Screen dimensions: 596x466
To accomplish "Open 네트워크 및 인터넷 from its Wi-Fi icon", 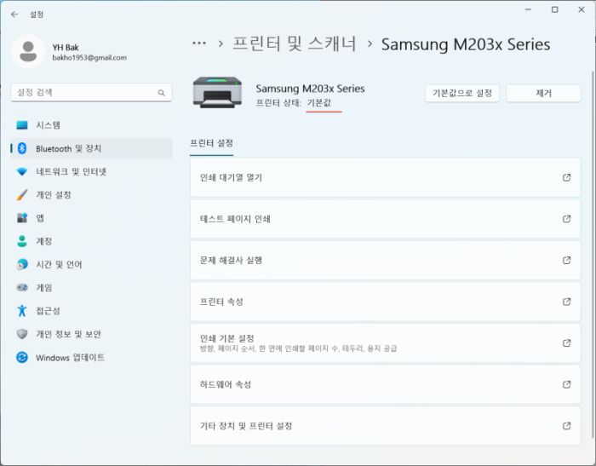I will (x=22, y=171).
